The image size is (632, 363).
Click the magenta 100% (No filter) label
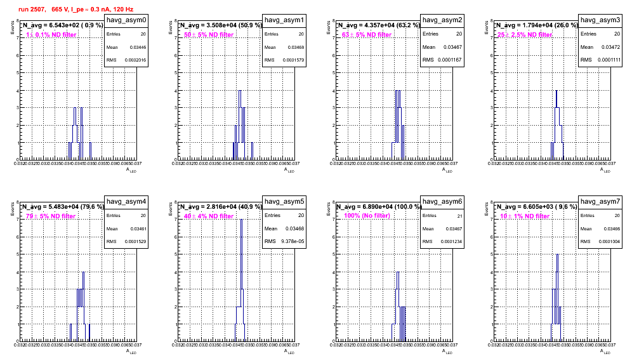pyautogui.click(x=367, y=216)
